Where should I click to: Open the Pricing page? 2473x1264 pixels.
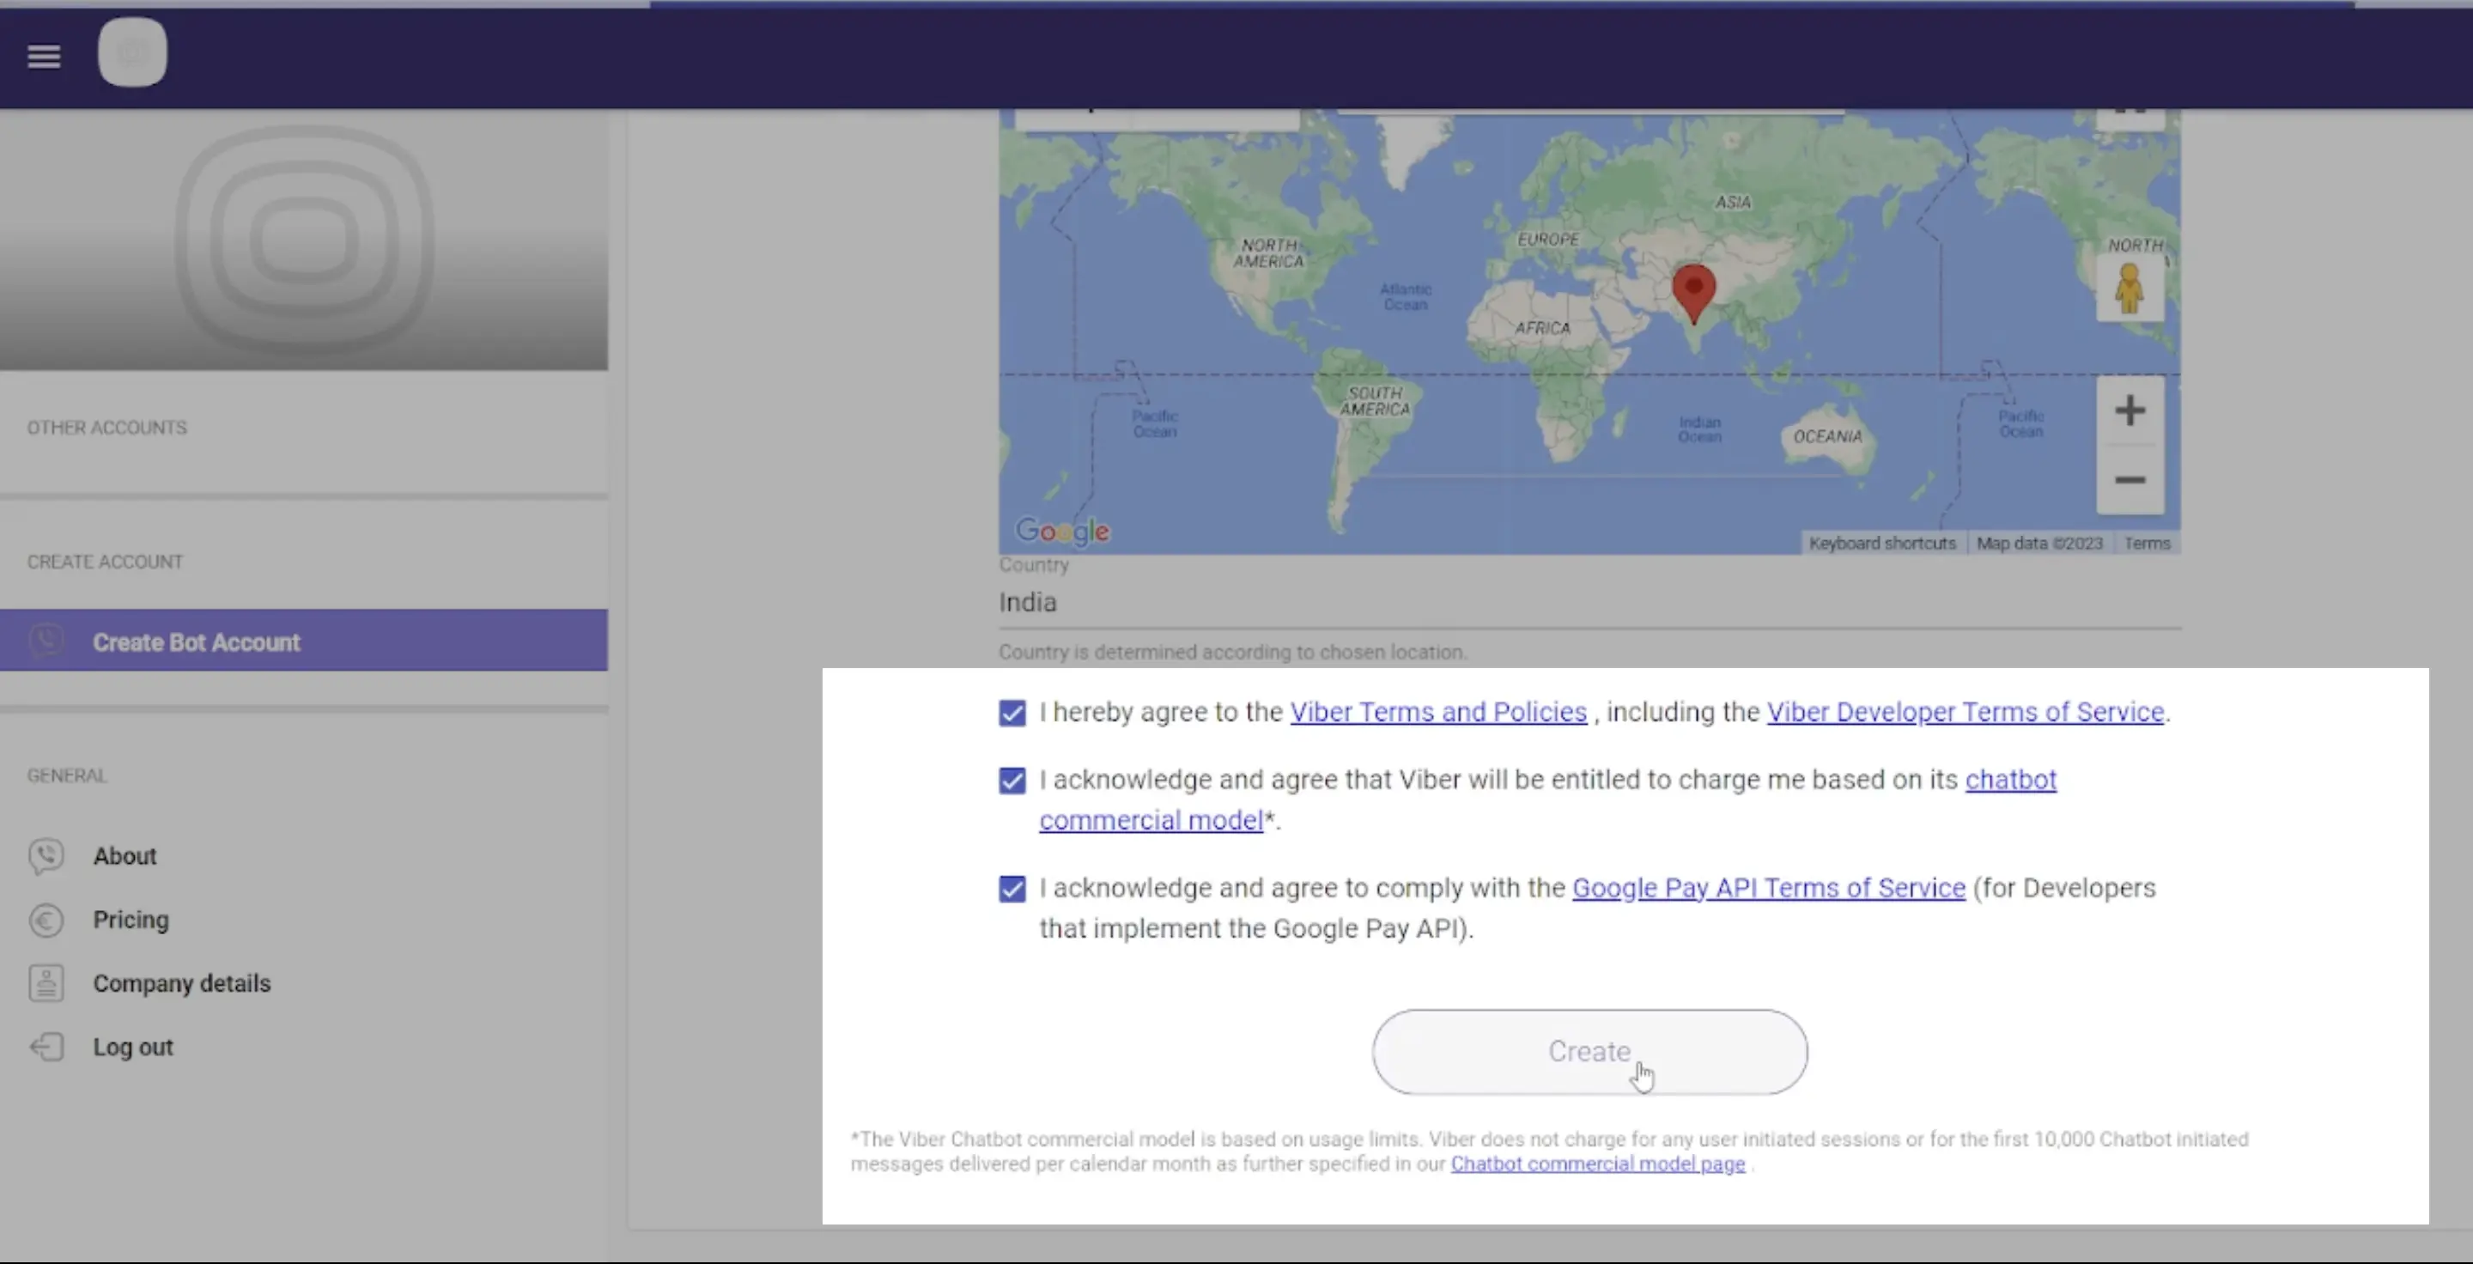[x=131, y=921]
